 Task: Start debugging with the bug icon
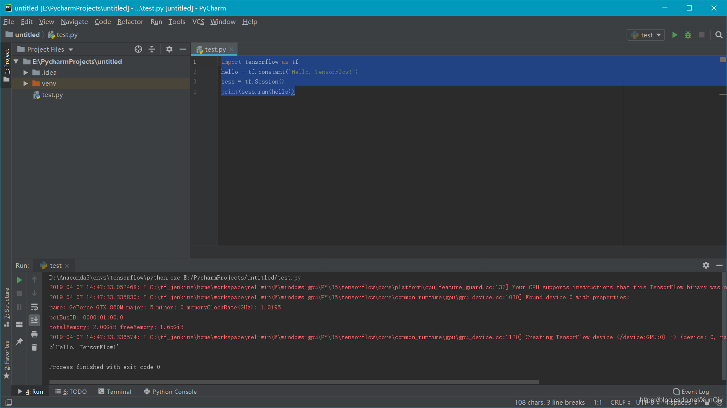[688, 35]
